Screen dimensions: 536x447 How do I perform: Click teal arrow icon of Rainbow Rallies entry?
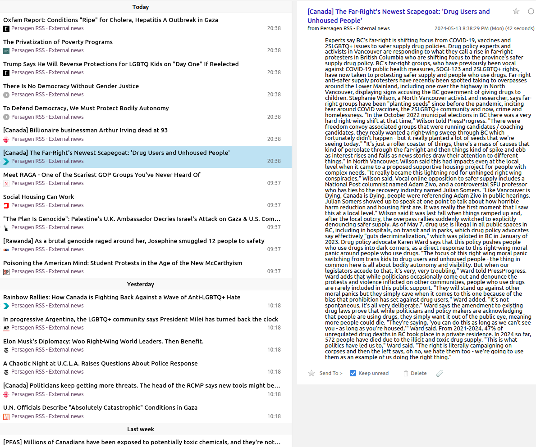click(6, 306)
